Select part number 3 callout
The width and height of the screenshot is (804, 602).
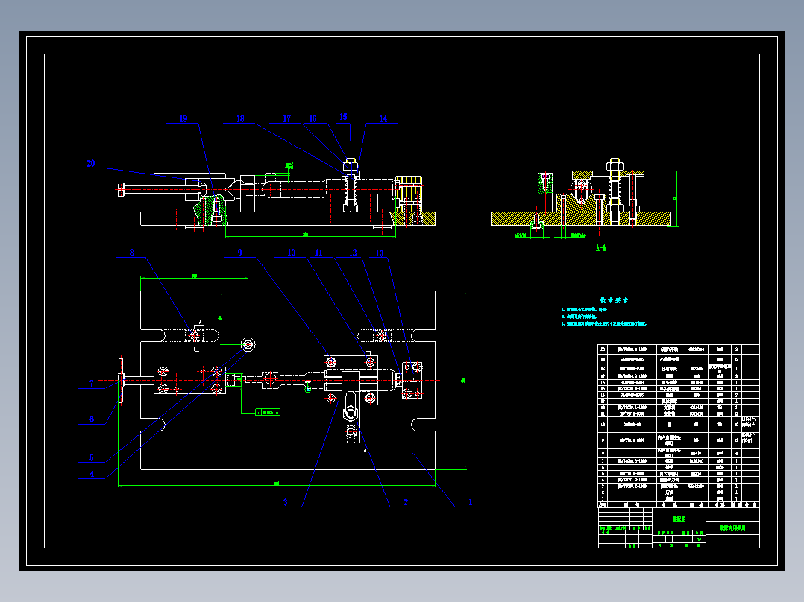286,502
